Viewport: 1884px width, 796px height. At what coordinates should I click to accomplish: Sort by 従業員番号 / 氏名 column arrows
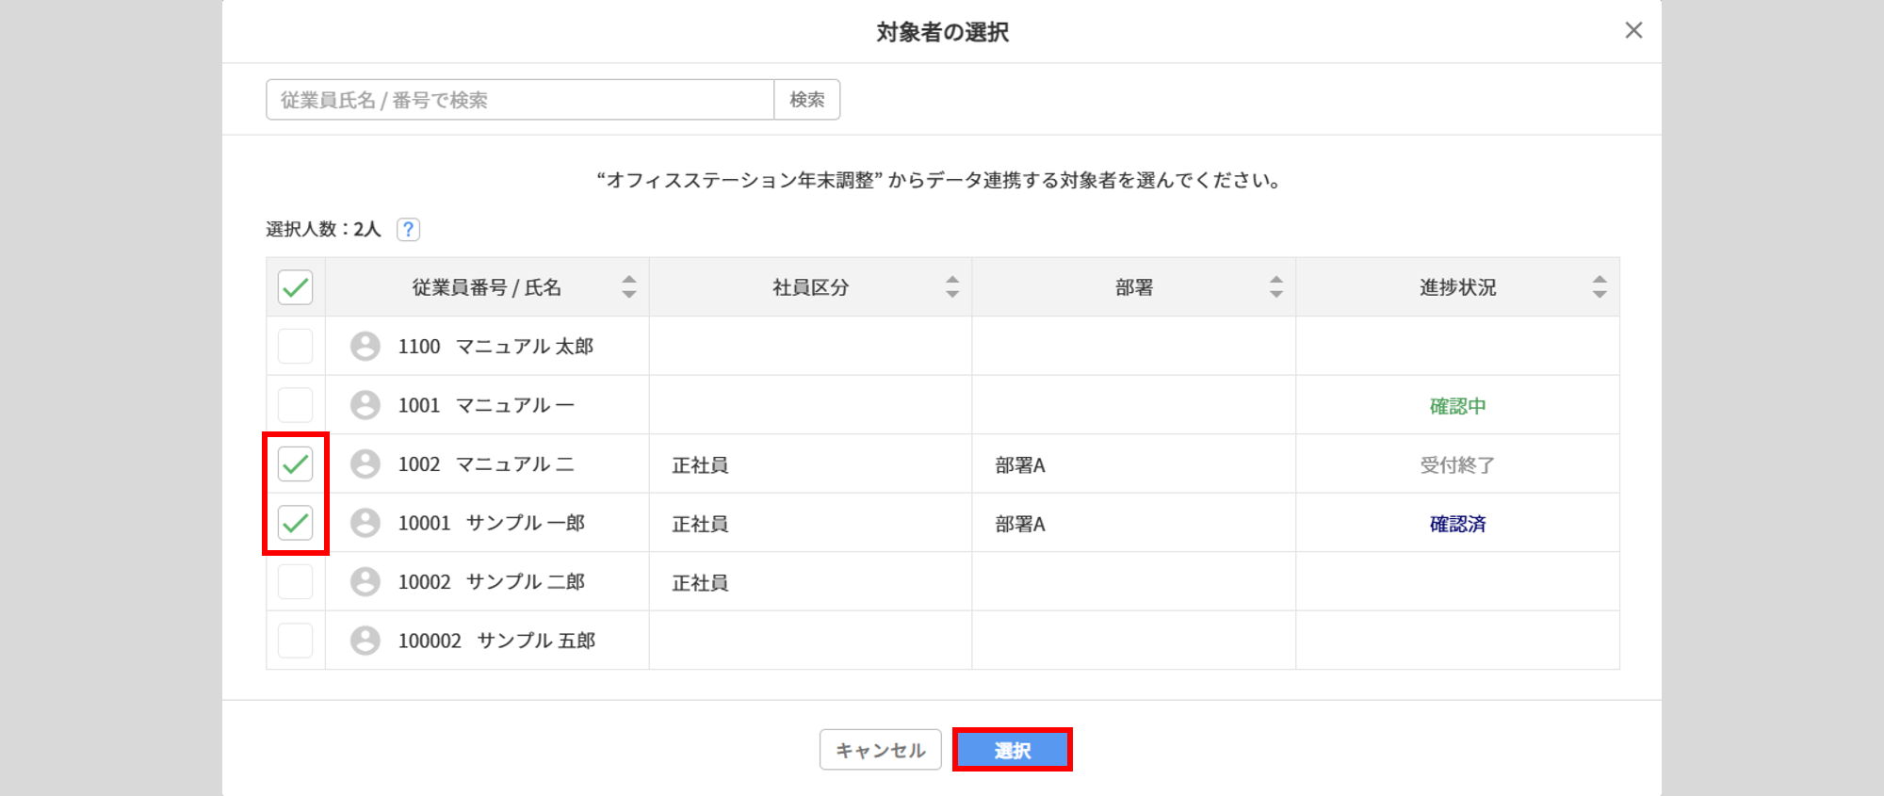point(629,287)
